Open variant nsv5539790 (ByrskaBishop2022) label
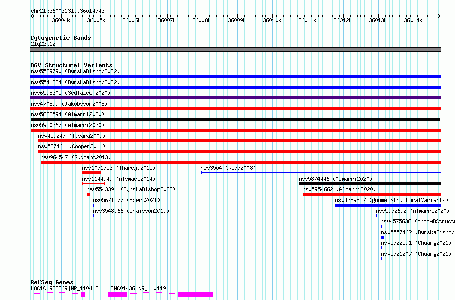Screen dimensions: 455x300 (x=75, y=71)
